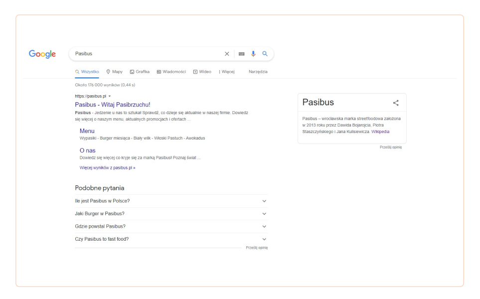This screenshot has width=480, height=299.
Task: Select the Wszystko tab
Action: 87,72
